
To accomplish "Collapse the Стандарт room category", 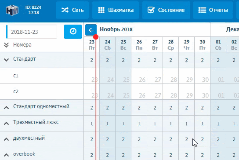I will pos(6,60).
